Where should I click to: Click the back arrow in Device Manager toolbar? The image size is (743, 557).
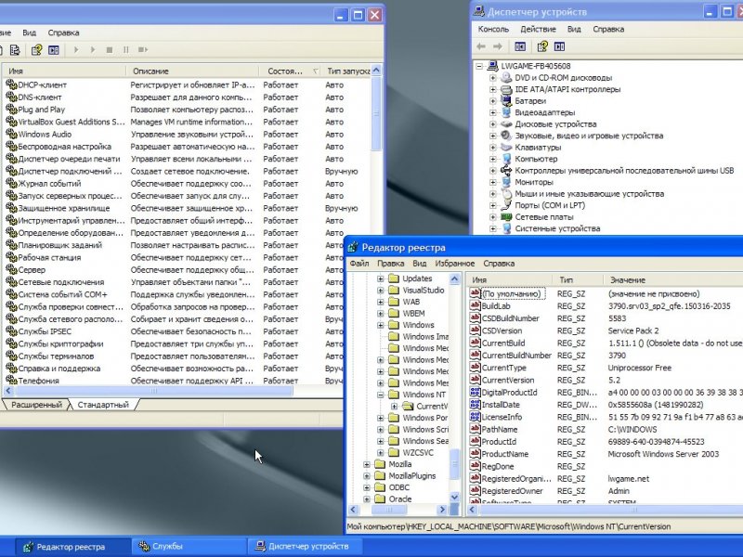(x=481, y=46)
